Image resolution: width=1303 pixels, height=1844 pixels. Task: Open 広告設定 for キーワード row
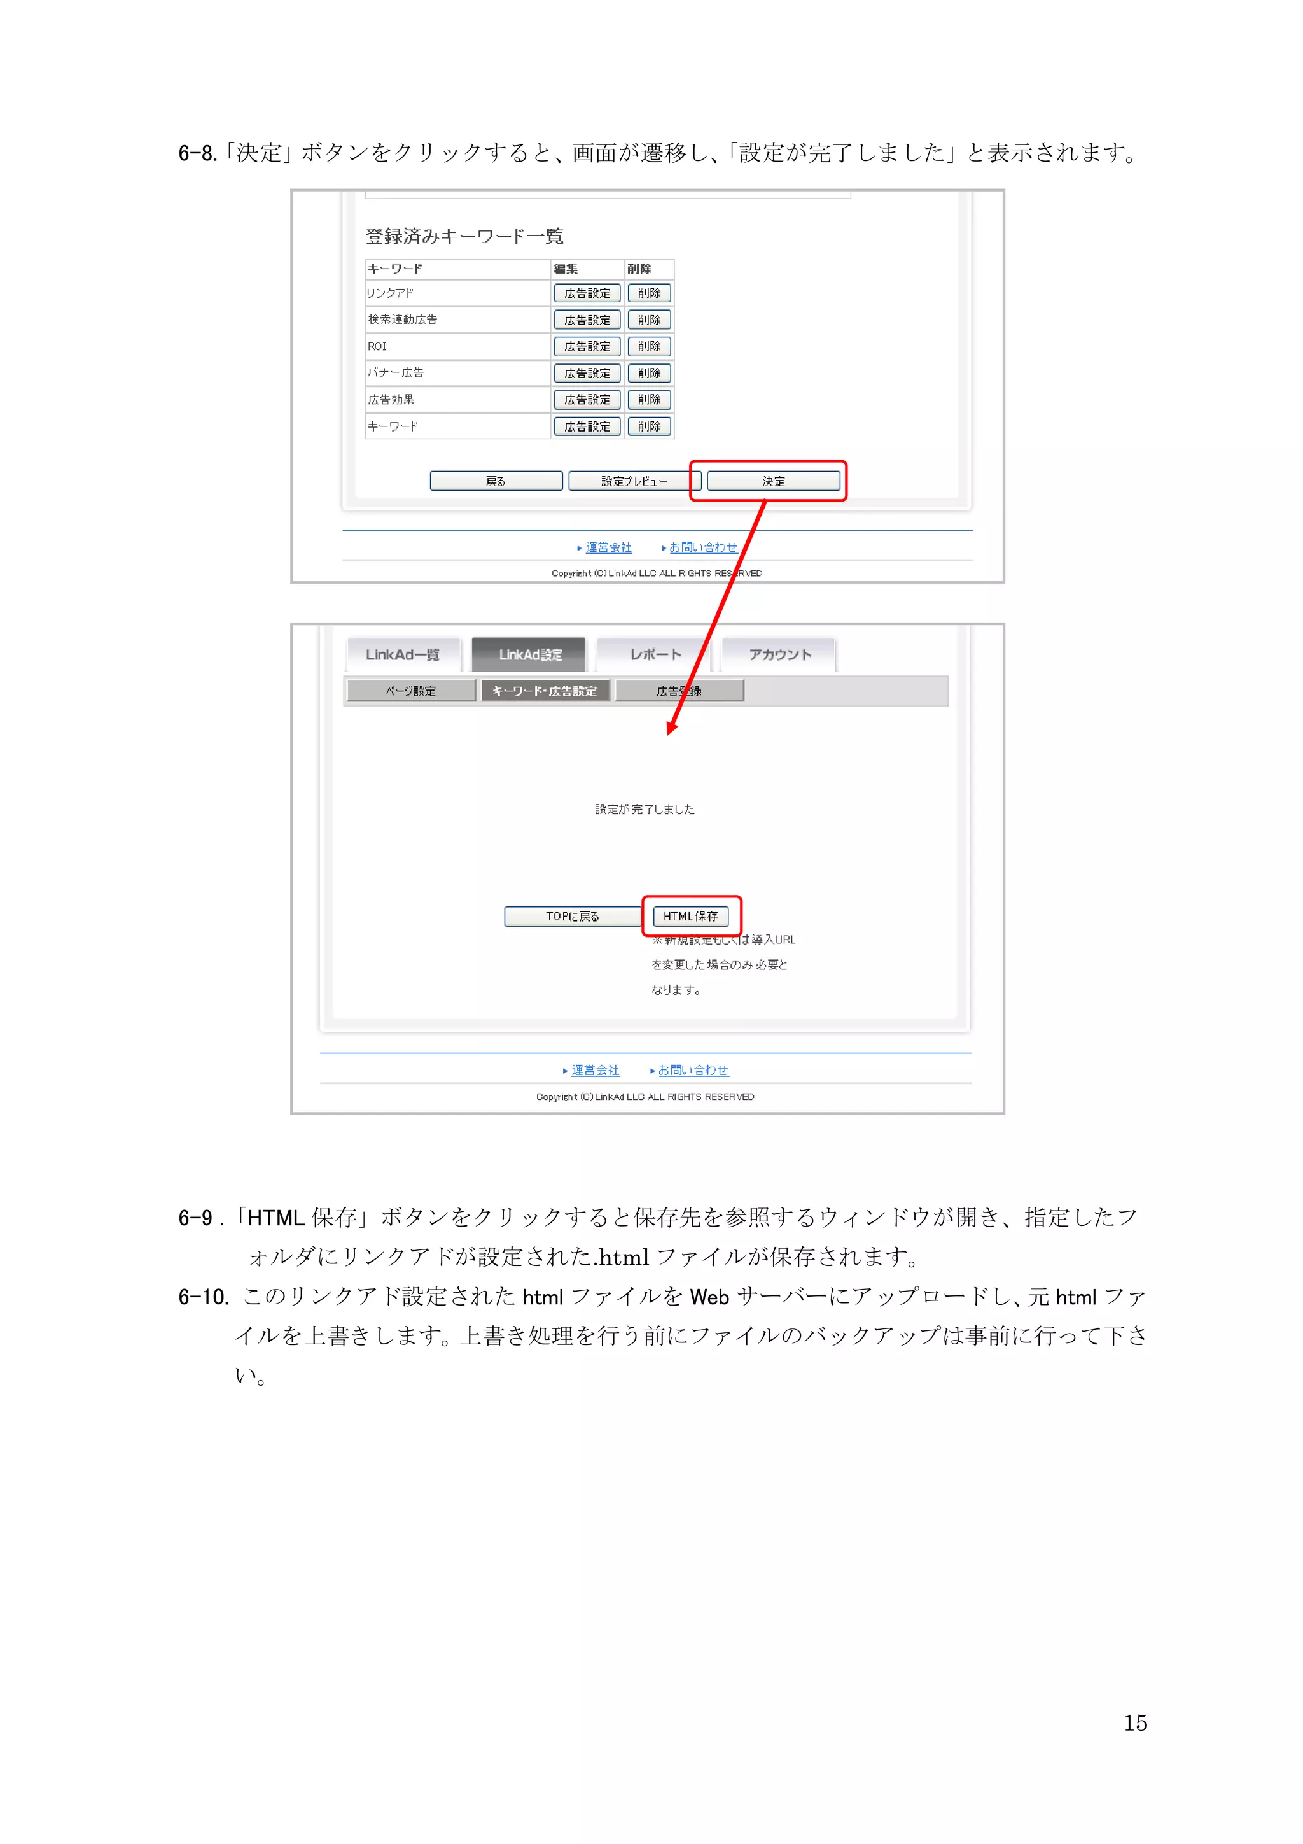click(587, 426)
